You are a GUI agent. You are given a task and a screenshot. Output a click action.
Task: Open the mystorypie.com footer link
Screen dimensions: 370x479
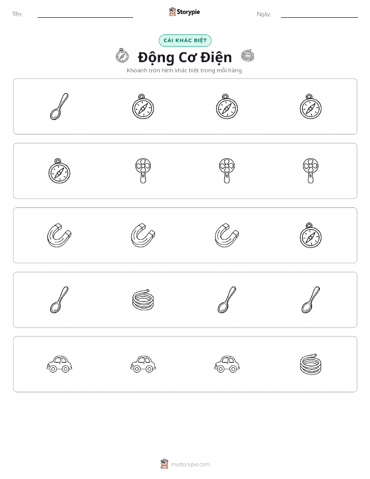pos(190,464)
